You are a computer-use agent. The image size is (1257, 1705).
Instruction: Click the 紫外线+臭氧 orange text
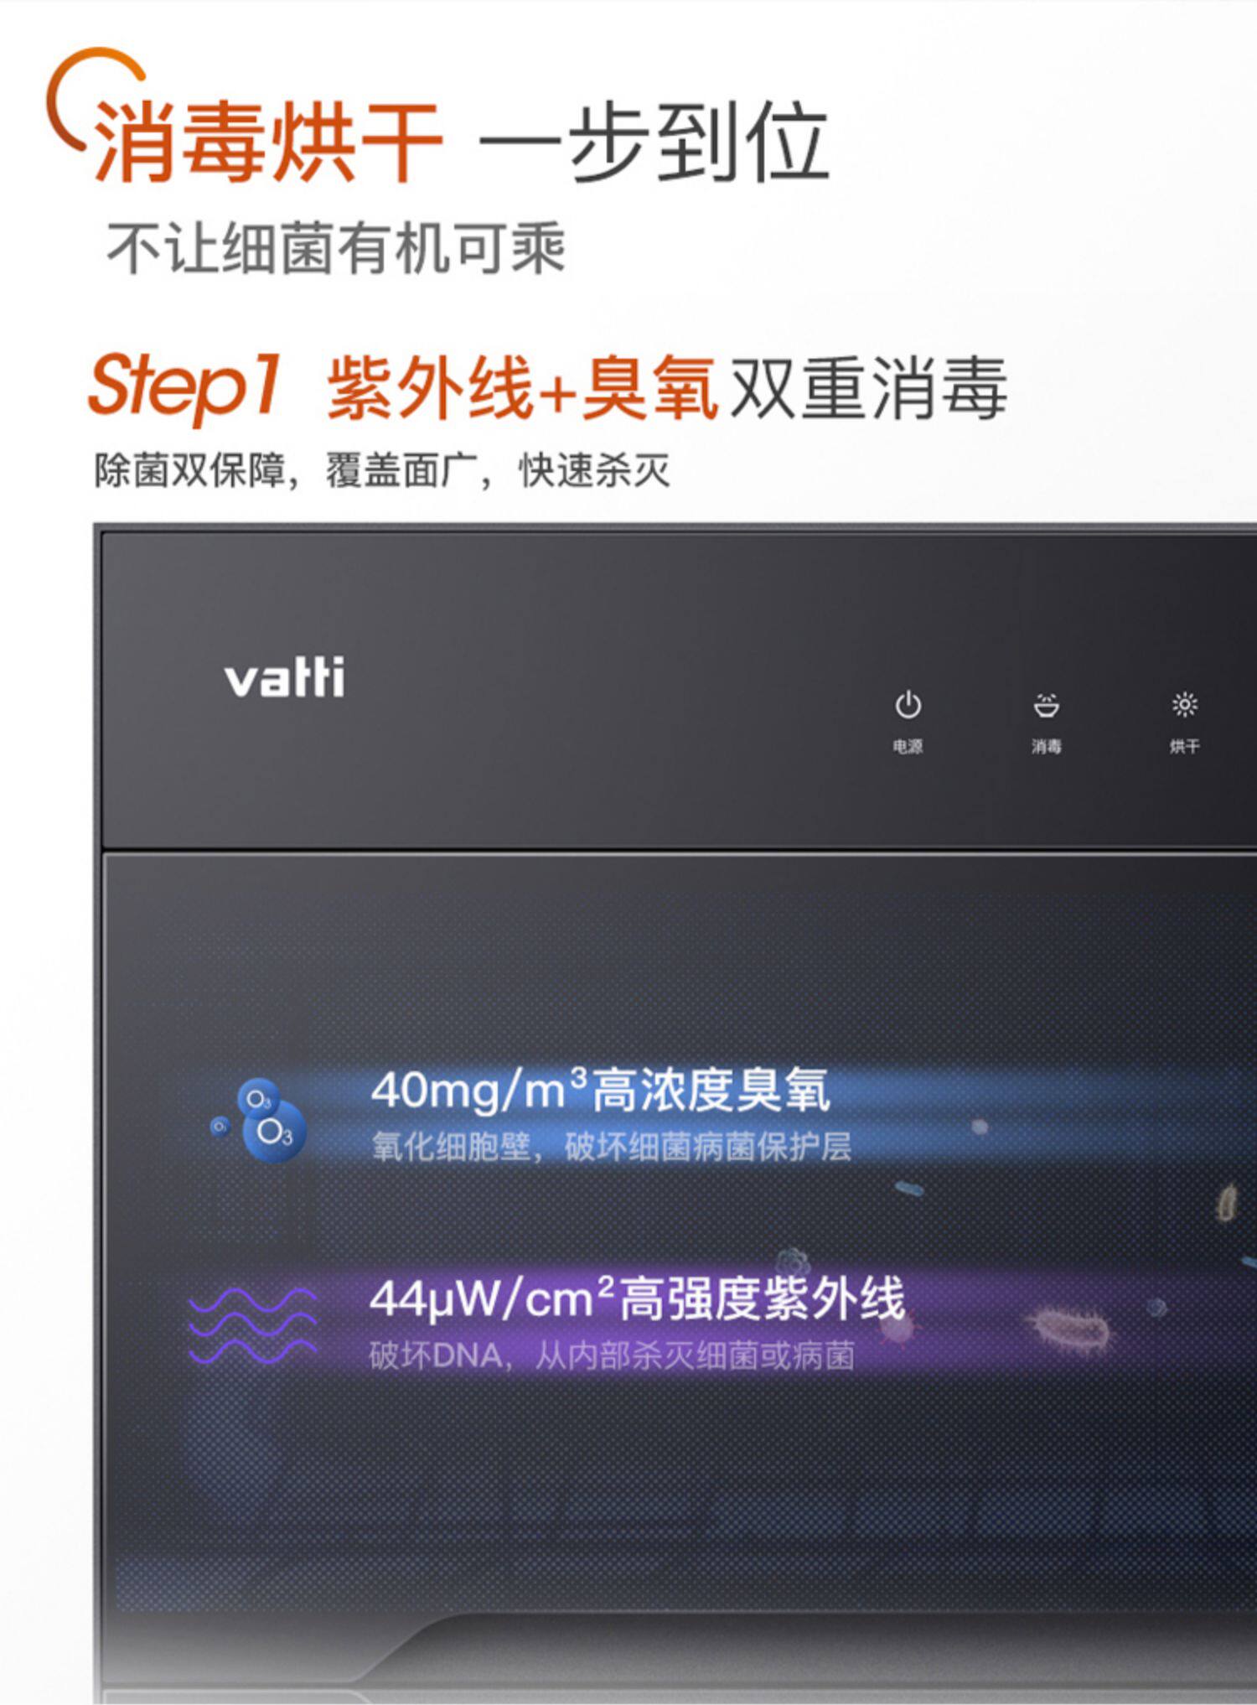[521, 387]
